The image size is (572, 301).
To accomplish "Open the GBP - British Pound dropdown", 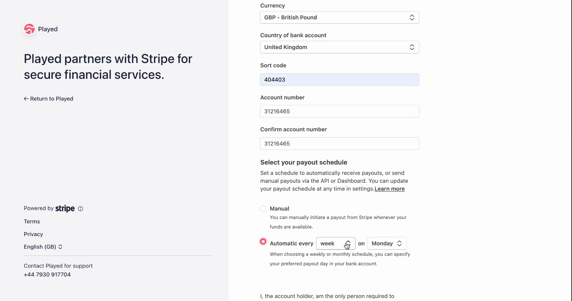I will (340, 18).
